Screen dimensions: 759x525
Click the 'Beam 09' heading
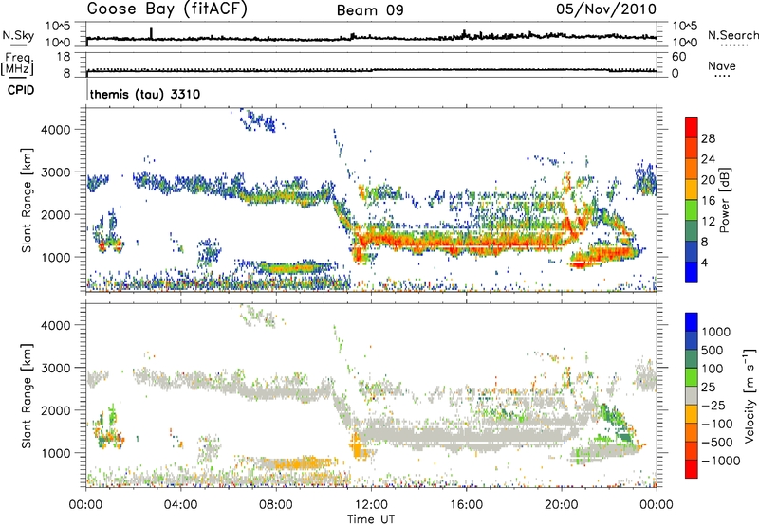pyautogui.click(x=370, y=10)
